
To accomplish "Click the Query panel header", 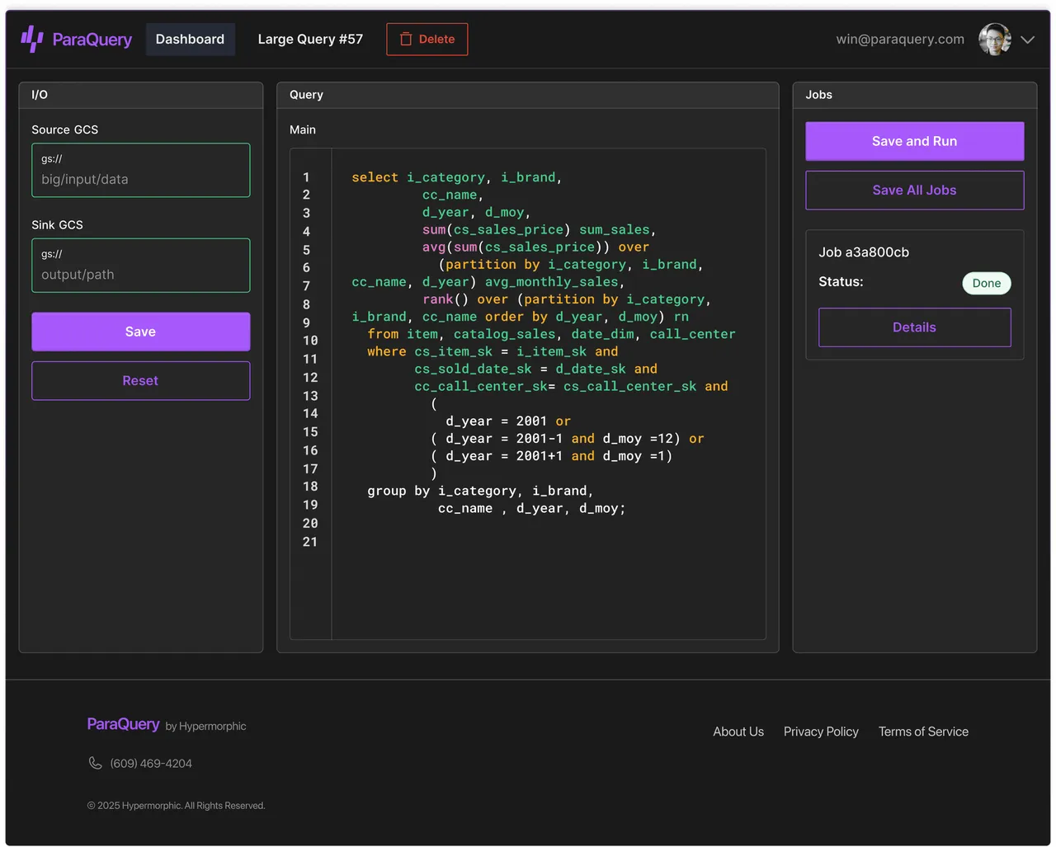I will point(528,95).
